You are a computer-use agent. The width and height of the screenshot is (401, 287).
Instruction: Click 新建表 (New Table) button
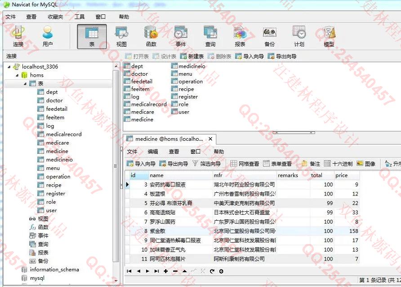(x=192, y=57)
